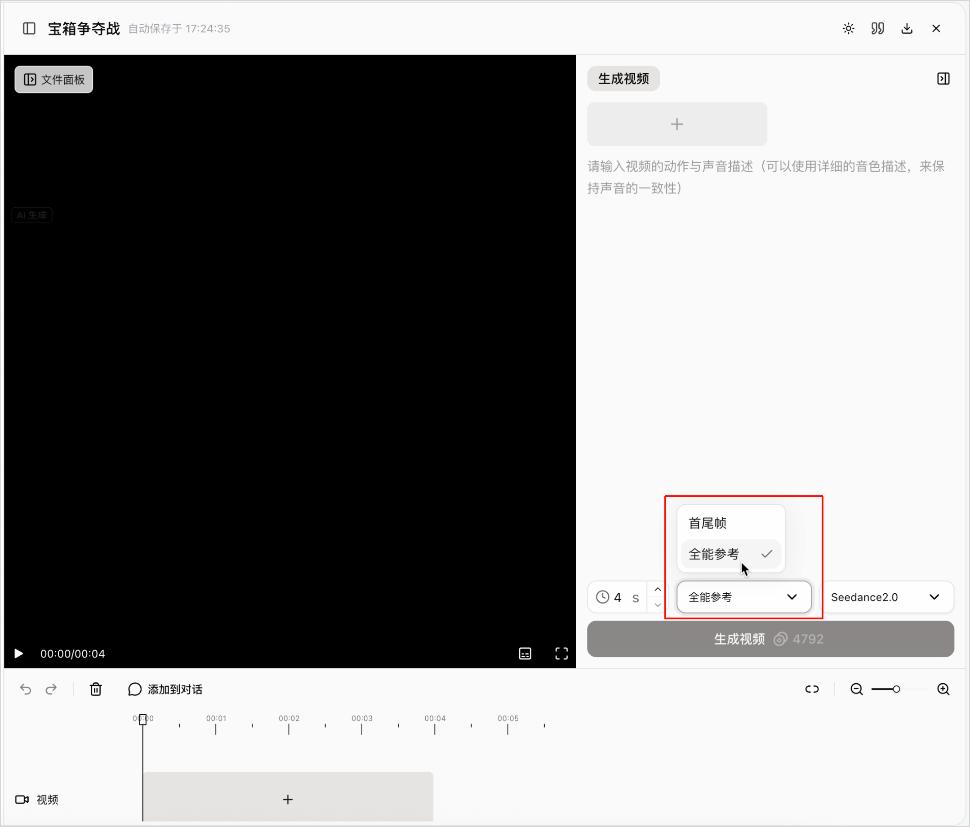Click 添加到对话 button

click(165, 689)
